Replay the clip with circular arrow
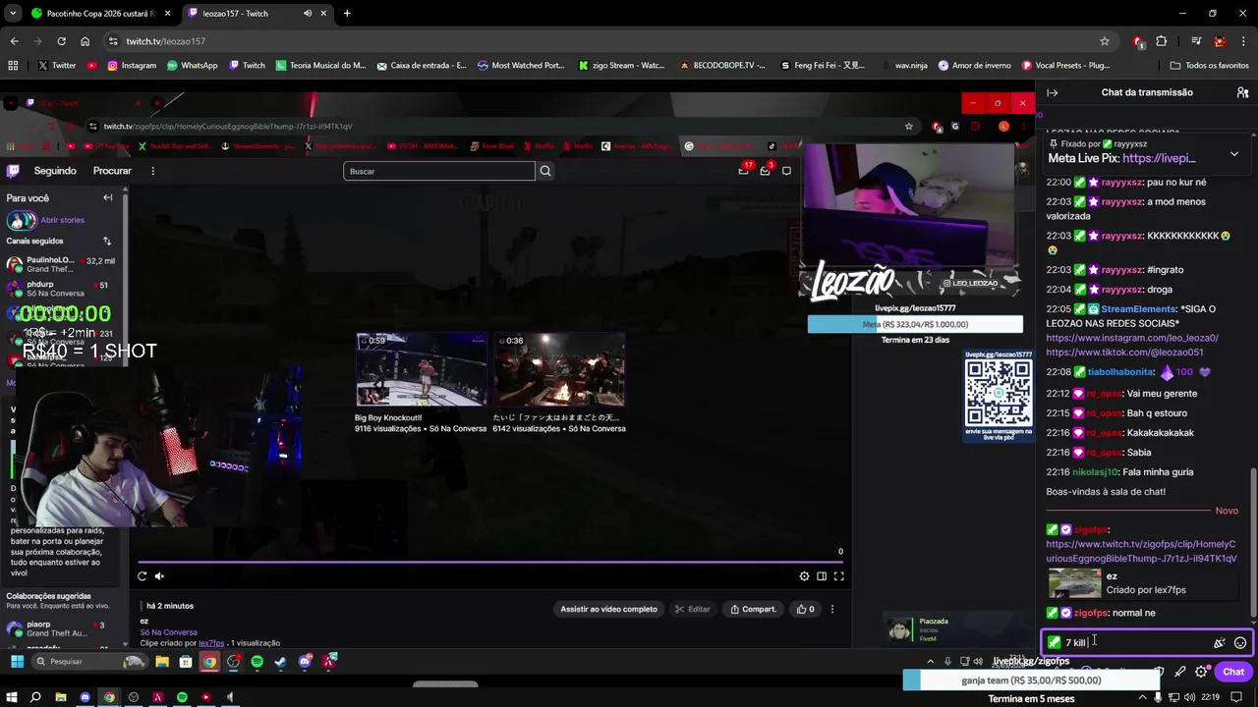The height and width of the screenshot is (707, 1258). tap(143, 576)
